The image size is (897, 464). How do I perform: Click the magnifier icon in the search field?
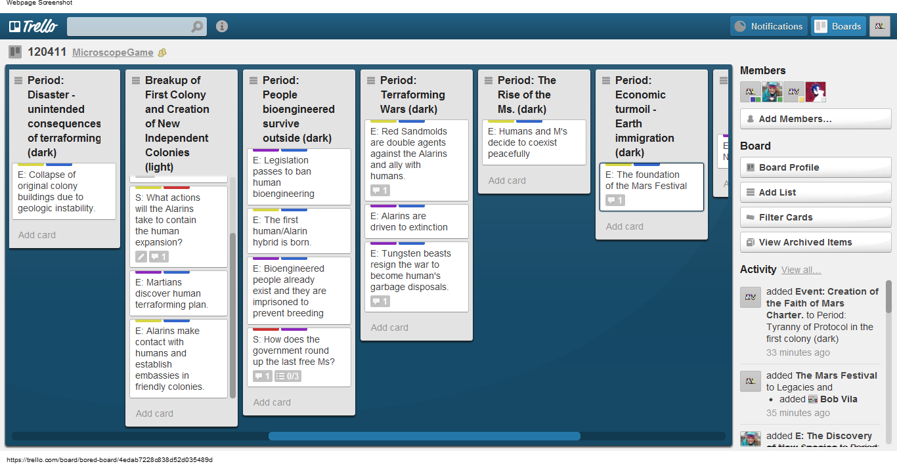[x=197, y=27]
